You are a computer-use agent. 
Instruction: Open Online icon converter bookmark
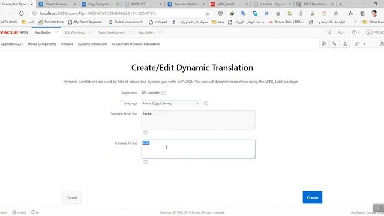click(x=126, y=22)
